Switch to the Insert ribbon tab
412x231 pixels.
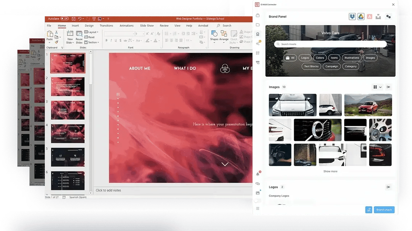pyautogui.click(x=75, y=25)
